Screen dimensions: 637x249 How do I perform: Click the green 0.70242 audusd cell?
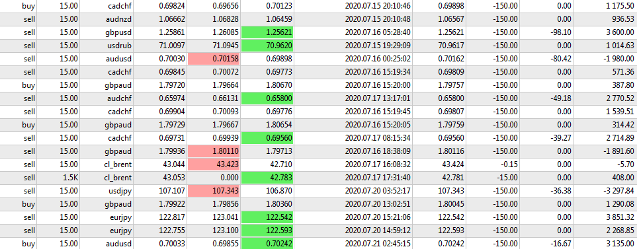(267, 243)
